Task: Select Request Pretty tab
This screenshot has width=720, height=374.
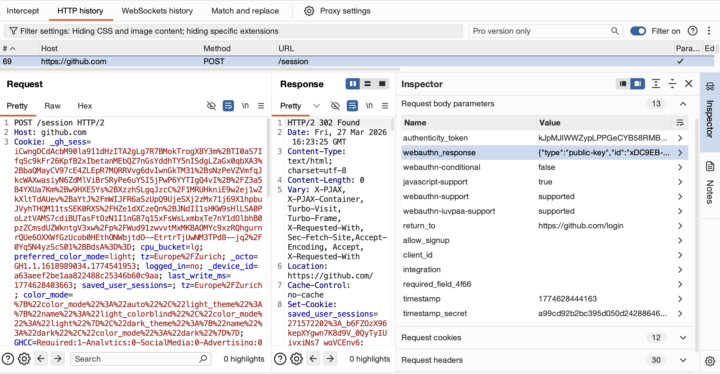Action: point(17,106)
